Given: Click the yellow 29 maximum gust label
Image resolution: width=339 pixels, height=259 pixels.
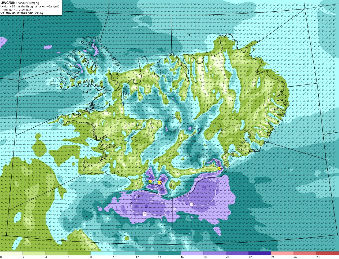Looking at the screenshot, I should click(x=219, y=169).
